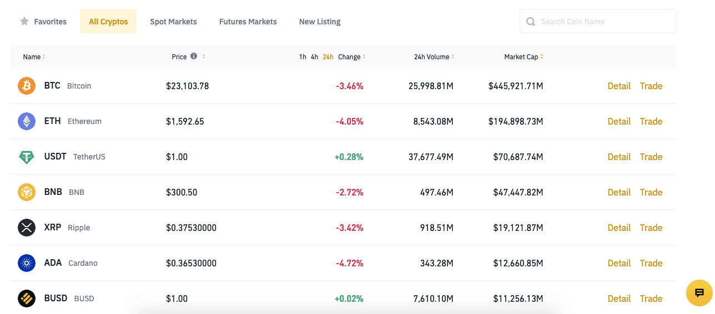
Task: Click the BTC ticker name
Action: 52,86
